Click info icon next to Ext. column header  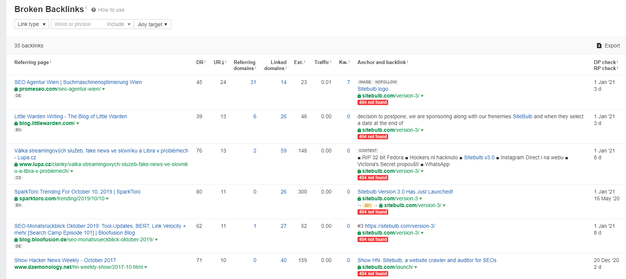[x=305, y=61]
